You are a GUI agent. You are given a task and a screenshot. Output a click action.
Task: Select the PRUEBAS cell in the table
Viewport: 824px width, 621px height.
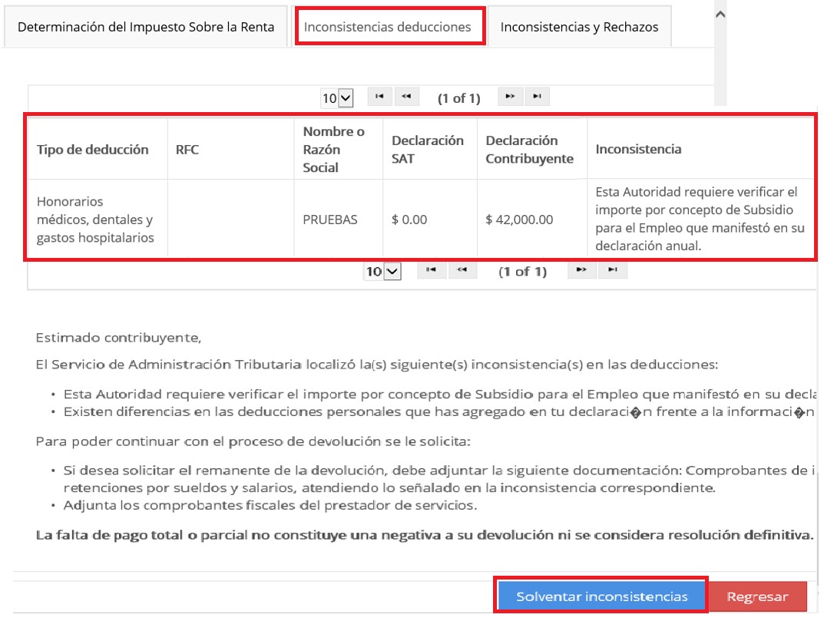pyautogui.click(x=330, y=220)
